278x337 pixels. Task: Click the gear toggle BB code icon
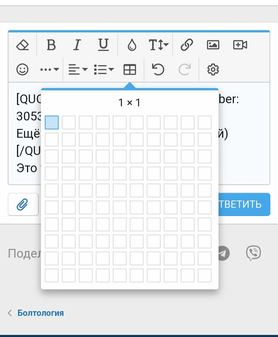click(213, 70)
